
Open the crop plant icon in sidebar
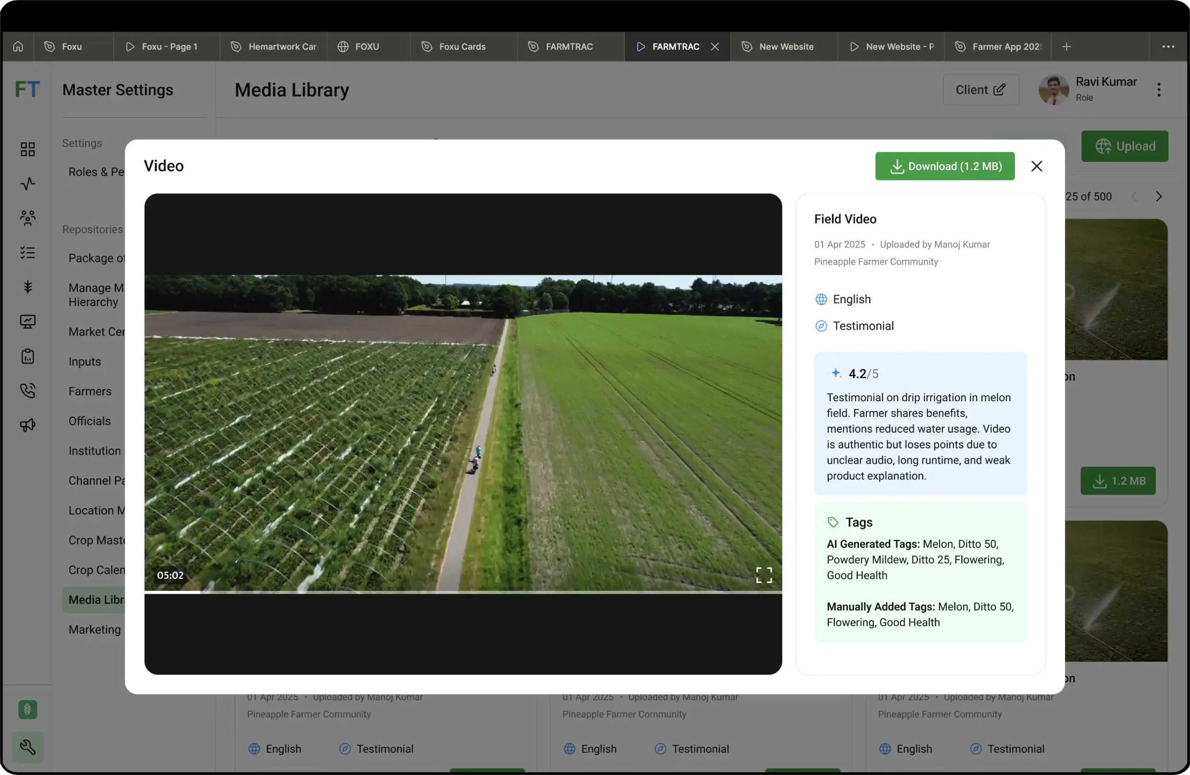coord(27,287)
